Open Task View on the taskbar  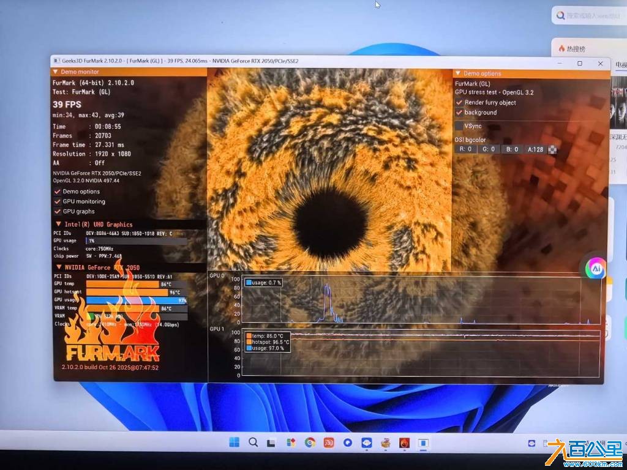271,443
